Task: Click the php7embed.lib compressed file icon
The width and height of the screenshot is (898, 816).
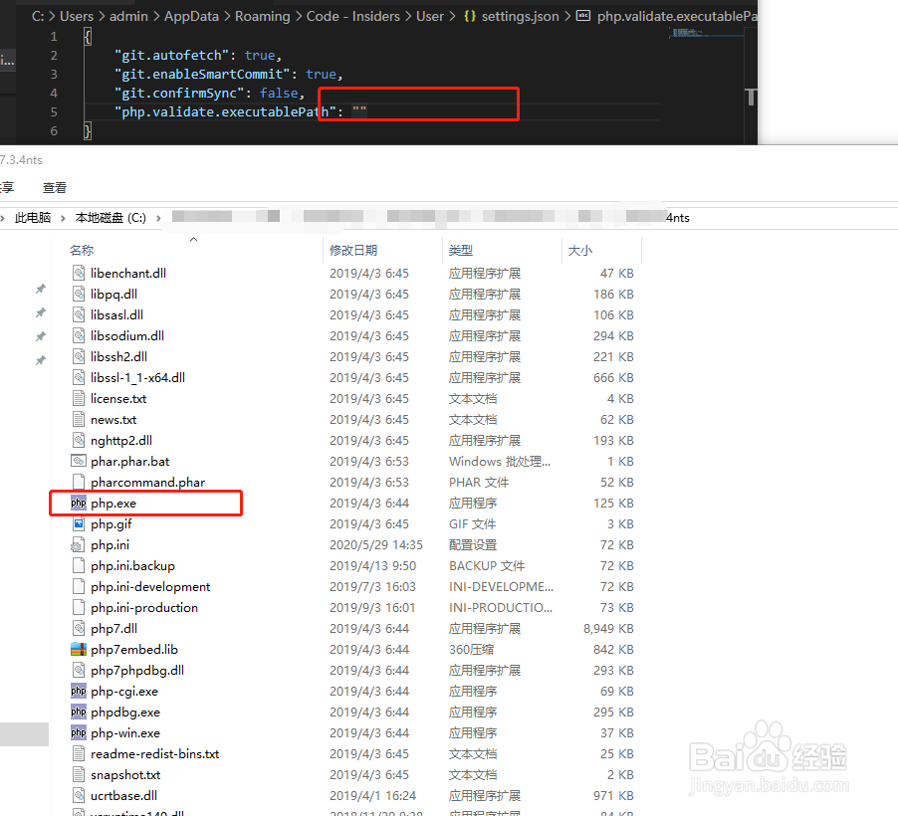Action: [x=78, y=649]
